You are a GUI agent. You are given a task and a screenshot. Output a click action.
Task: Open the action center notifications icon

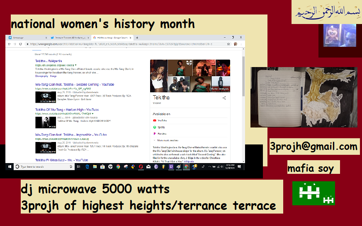pos(239,166)
